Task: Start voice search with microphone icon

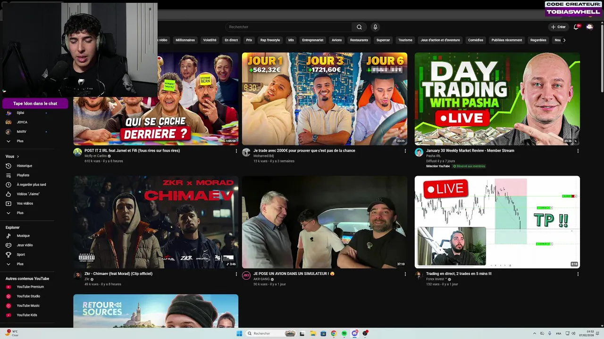Action: coord(375,27)
